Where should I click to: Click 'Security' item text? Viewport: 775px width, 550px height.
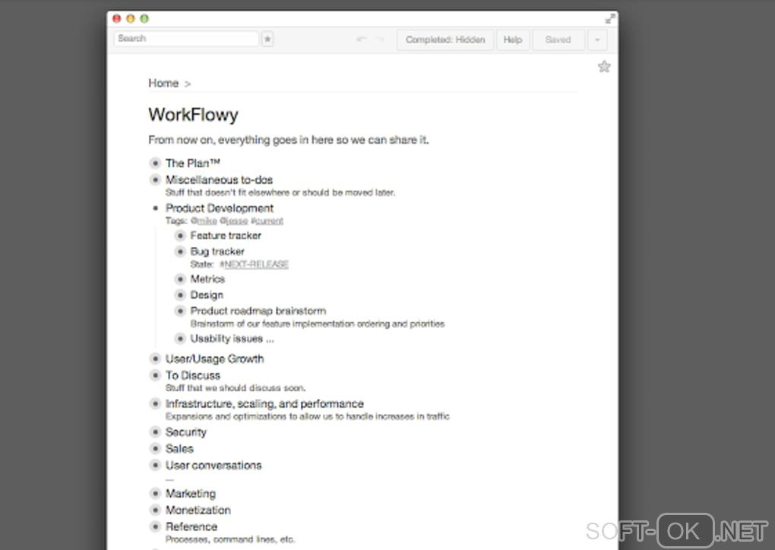[x=186, y=432]
